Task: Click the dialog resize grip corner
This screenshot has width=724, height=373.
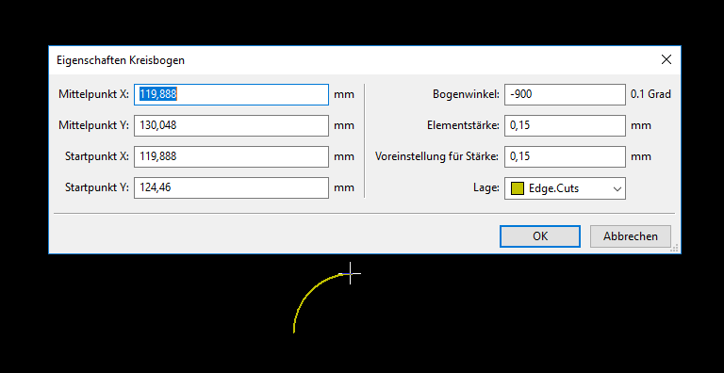Action: [675, 249]
